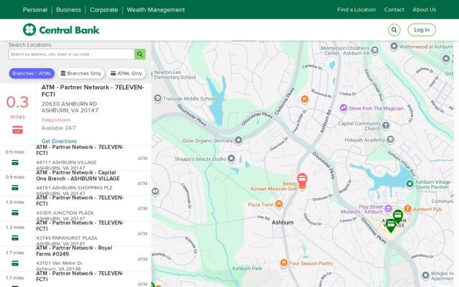The image size is (459, 287).
Task: Open Personal menu
Action: [x=35, y=9]
